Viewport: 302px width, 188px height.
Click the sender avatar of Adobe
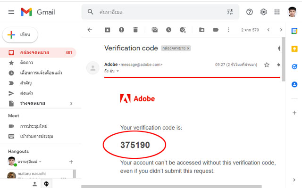(x=93, y=68)
